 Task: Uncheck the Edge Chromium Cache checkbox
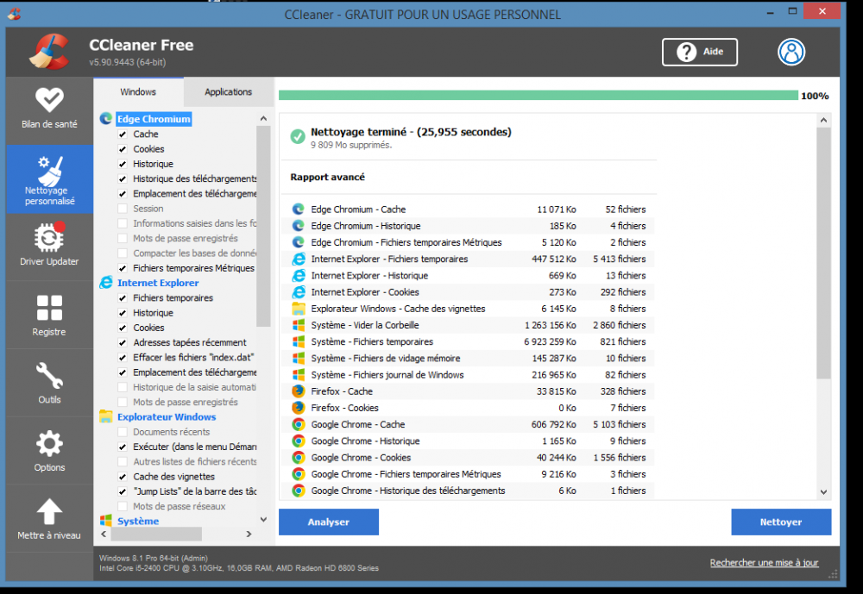tap(123, 134)
